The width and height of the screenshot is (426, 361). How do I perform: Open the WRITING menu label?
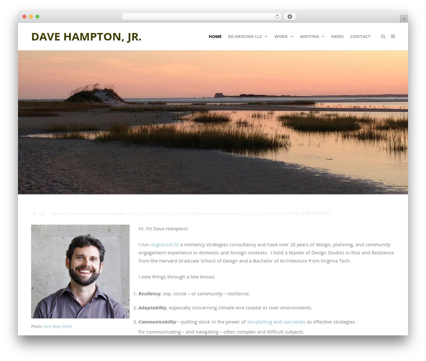309,37
